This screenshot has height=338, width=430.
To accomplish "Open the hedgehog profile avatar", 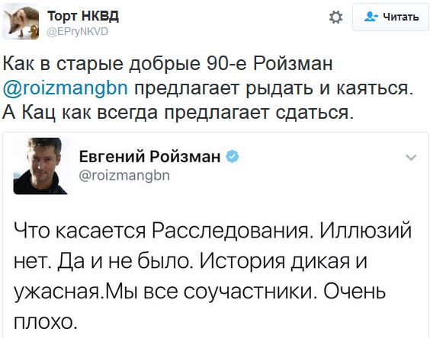I will [x=21, y=22].
